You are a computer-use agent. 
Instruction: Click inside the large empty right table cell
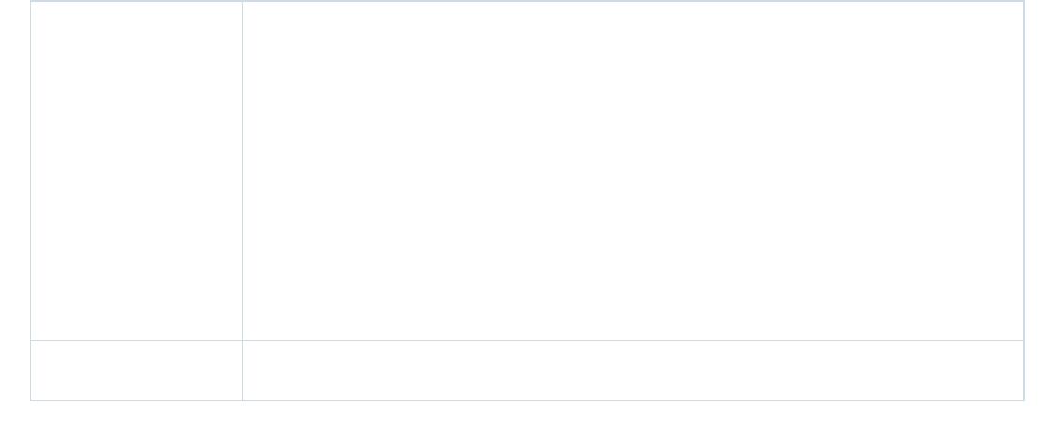[x=633, y=171]
